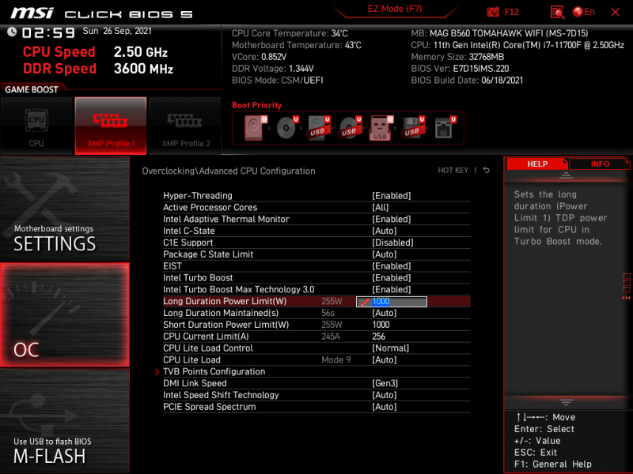
Task: Change language via the En globe icon
Action: (584, 12)
